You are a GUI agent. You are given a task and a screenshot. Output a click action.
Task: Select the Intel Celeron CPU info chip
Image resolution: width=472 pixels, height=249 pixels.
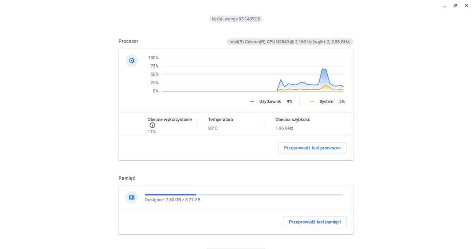pyautogui.click(x=290, y=42)
